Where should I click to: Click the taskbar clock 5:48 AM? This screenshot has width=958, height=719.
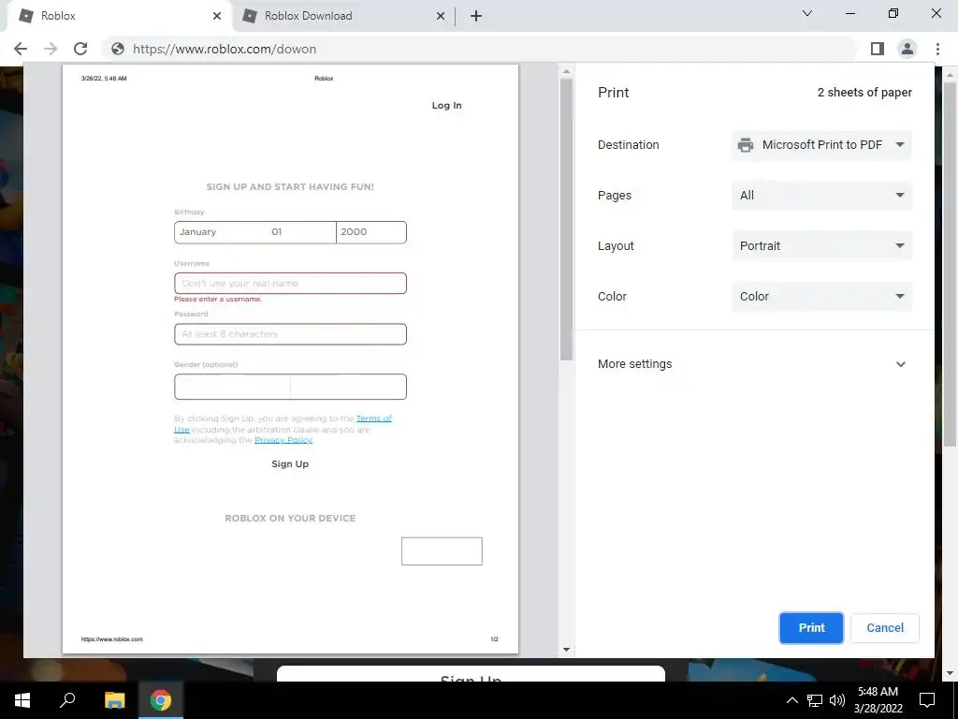(878, 692)
